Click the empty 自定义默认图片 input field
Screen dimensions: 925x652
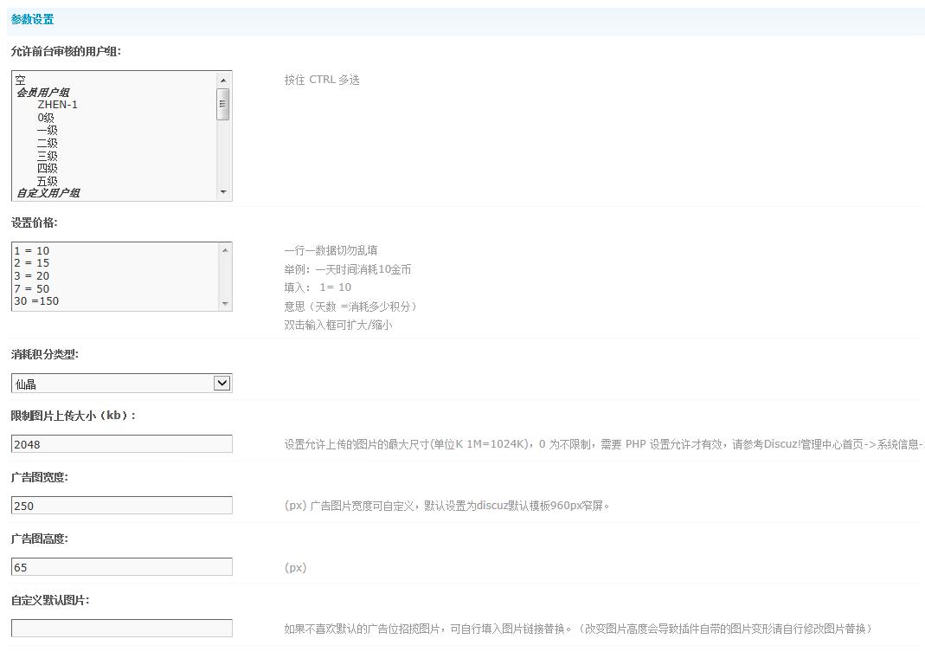[x=121, y=629]
